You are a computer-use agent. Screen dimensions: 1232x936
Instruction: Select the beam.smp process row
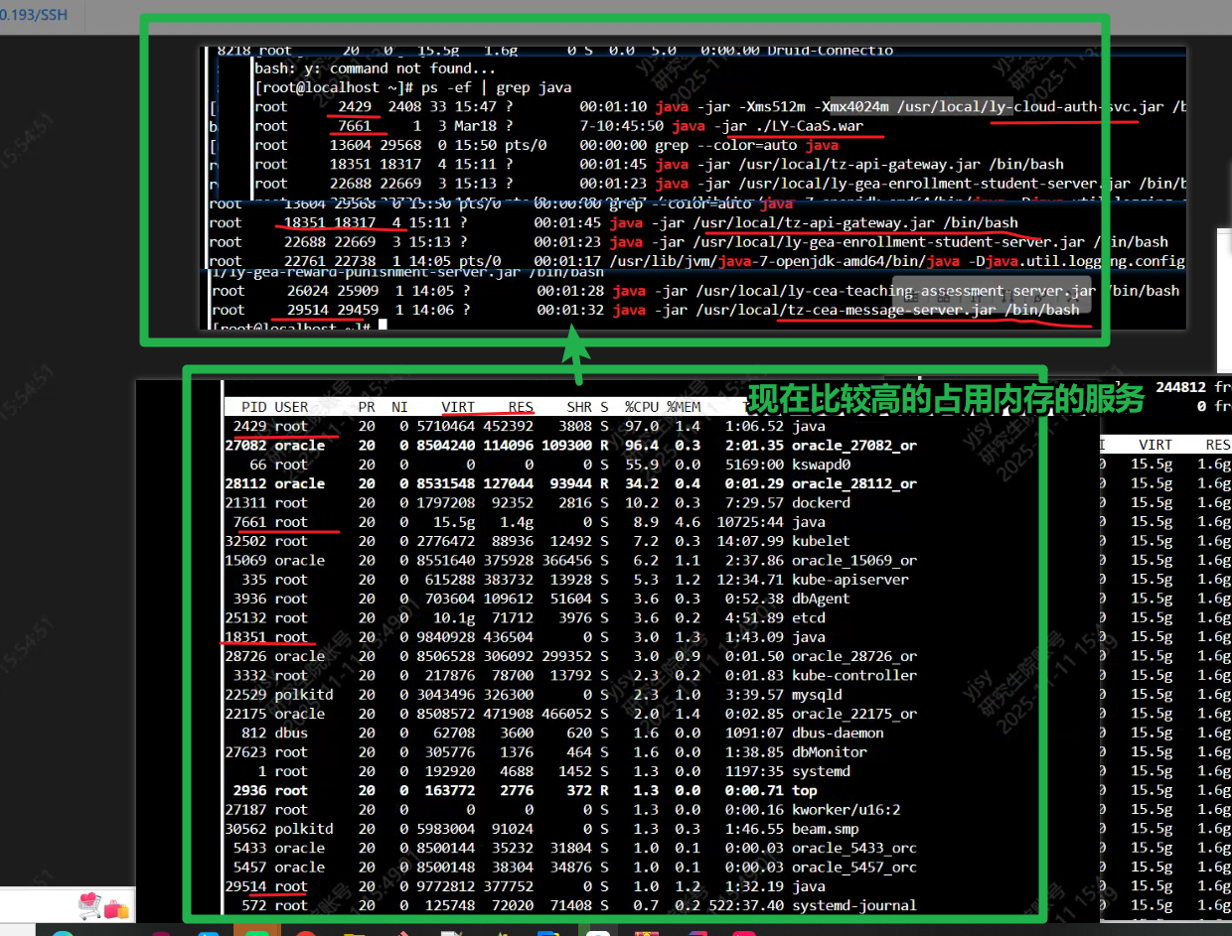[x=570, y=829]
